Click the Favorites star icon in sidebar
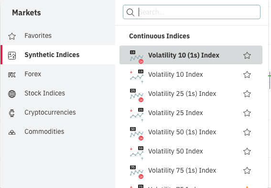The height and width of the screenshot is (188, 271). [x=12, y=36]
